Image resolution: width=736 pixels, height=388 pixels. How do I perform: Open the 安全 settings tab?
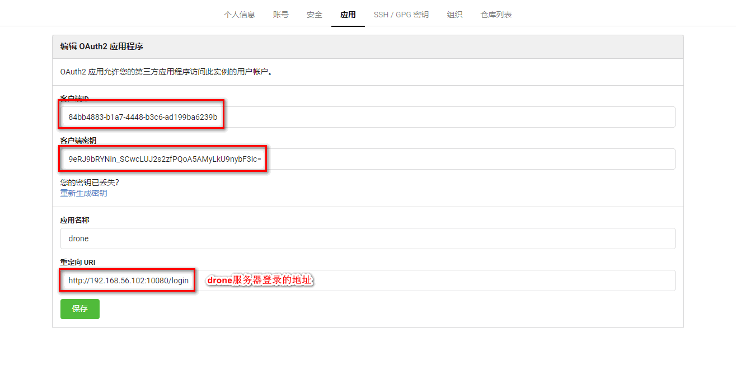315,15
